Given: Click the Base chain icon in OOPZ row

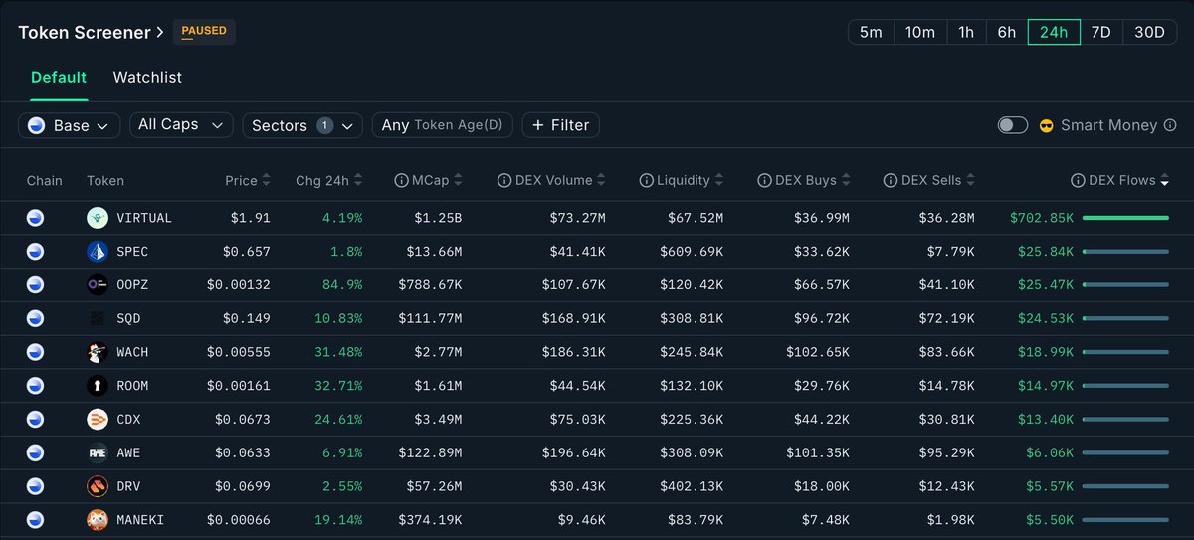Looking at the screenshot, I should (x=36, y=285).
